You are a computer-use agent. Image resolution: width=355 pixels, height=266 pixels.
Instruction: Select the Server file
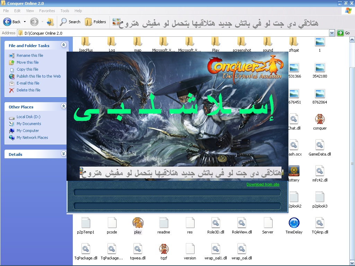[268, 226]
